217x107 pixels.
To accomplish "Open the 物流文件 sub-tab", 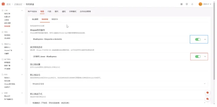I will 55,20.
